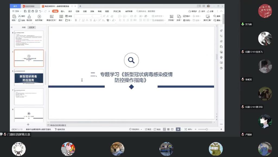Open the Shapes dropdown in ribbon
Image resolution: width=278 pixels, height=157 pixels.
coord(179,20)
